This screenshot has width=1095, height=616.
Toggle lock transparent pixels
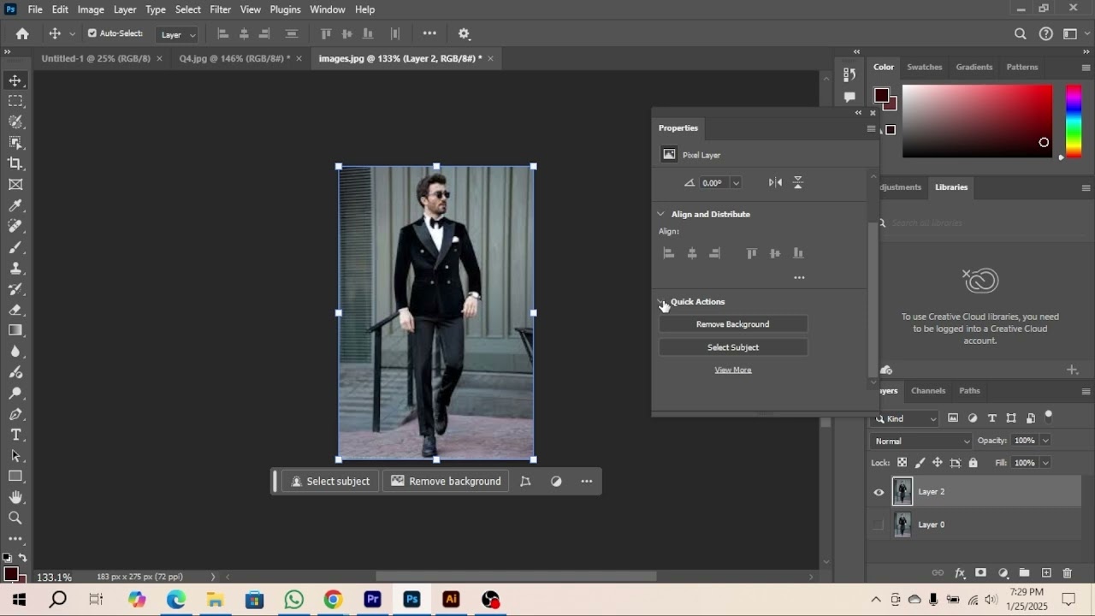(902, 463)
